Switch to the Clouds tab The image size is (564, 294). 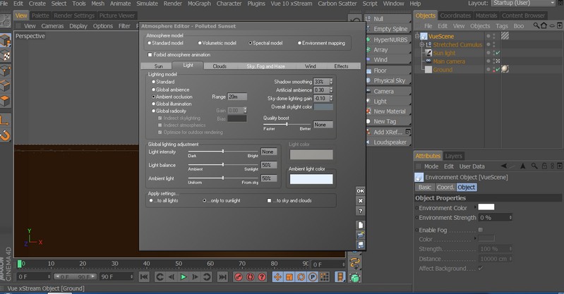pos(220,66)
